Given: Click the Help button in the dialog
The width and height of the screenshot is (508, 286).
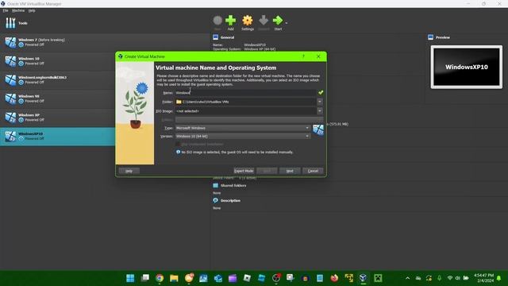Looking at the screenshot, I should point(129,171).
